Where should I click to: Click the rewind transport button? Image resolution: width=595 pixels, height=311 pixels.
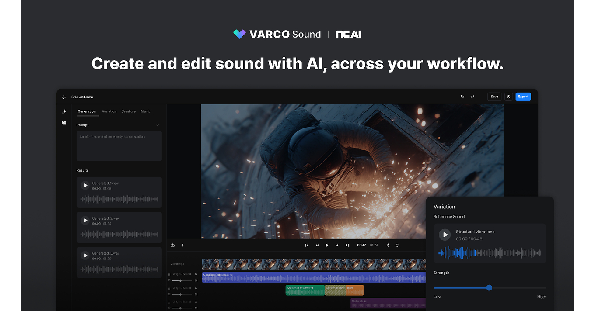pyautogui.click(x=317, y=245)
